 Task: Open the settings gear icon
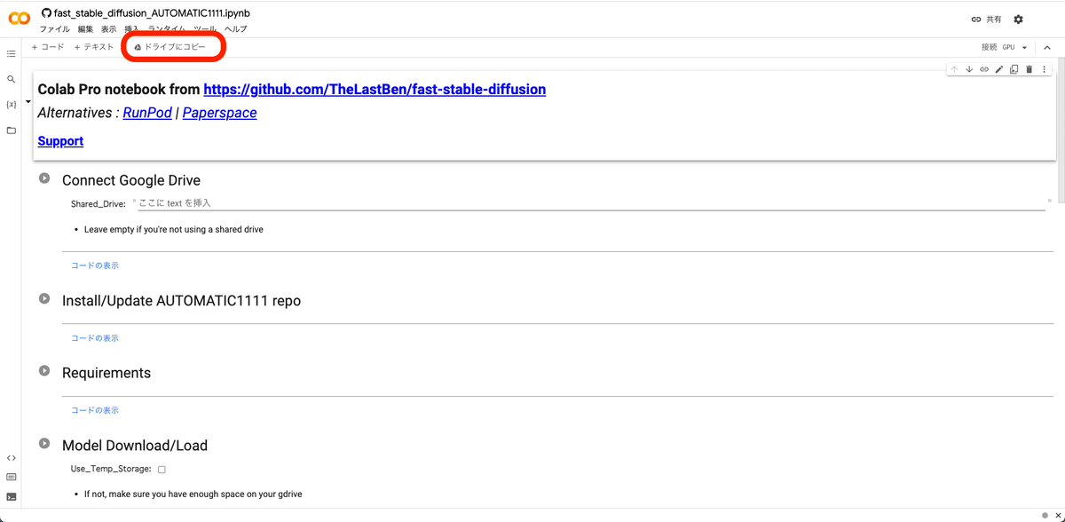(1018, 19)
